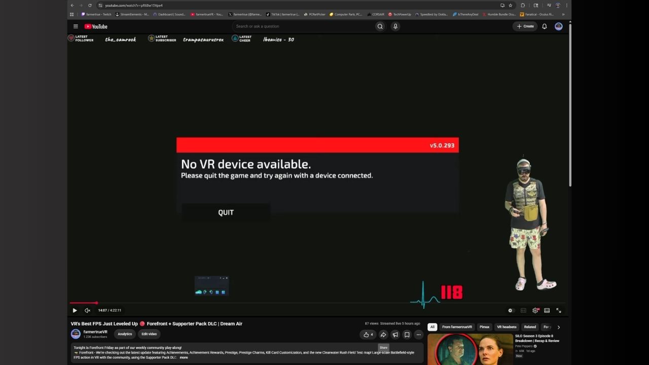The image size is (649, 365).
Task: Show more bookmarks with double chevron
Action: (x=563, y=14)
